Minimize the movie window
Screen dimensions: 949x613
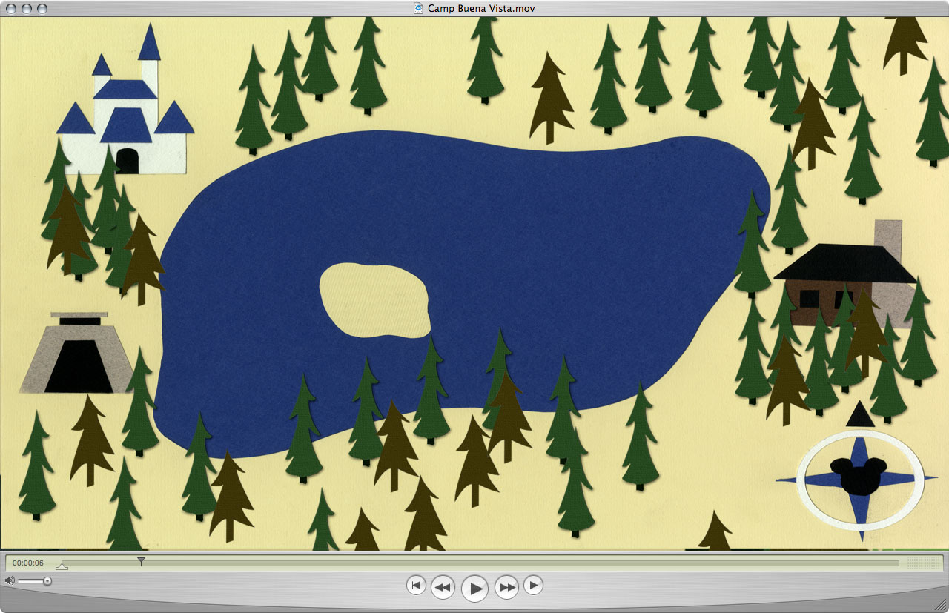(x=26, y=9)
